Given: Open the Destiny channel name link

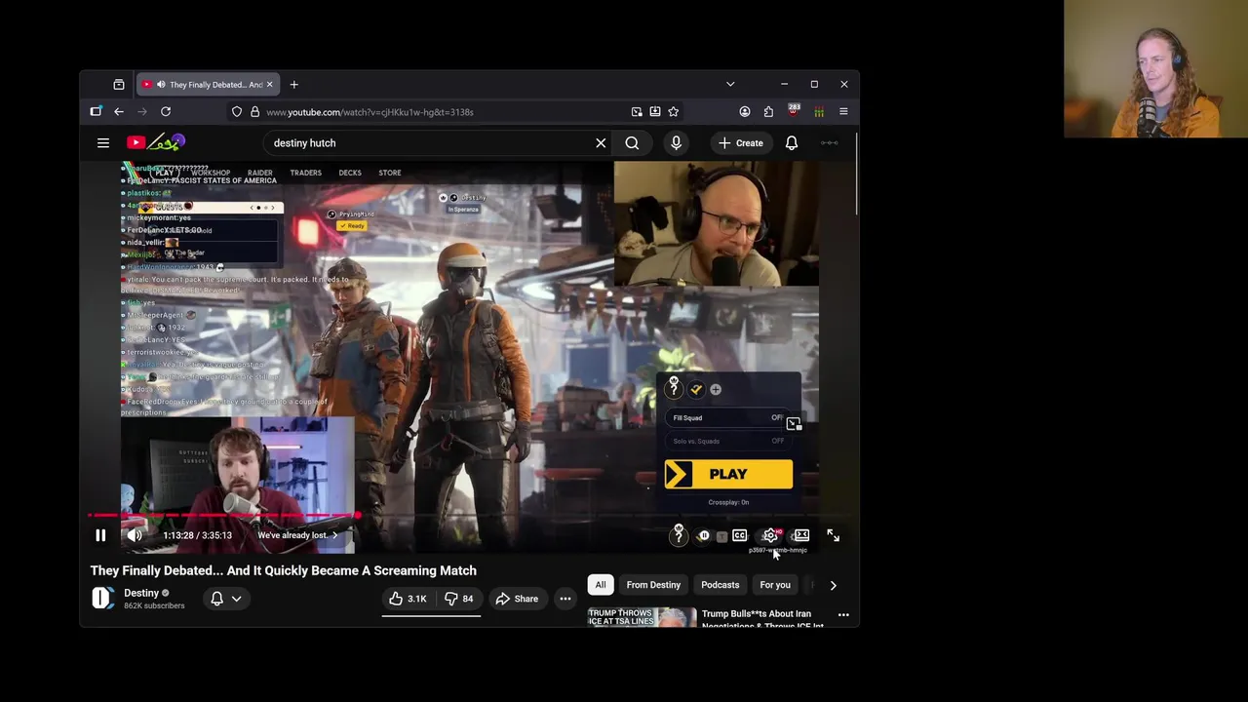Looking at the screenshot, I should pos(141,593).
